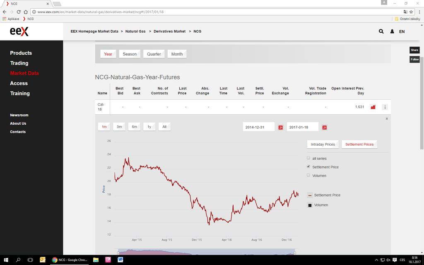Open Ostatní záložky bookmarks folder
The image size is (424, 265).
pyautogui.click(x=407, y=19)
